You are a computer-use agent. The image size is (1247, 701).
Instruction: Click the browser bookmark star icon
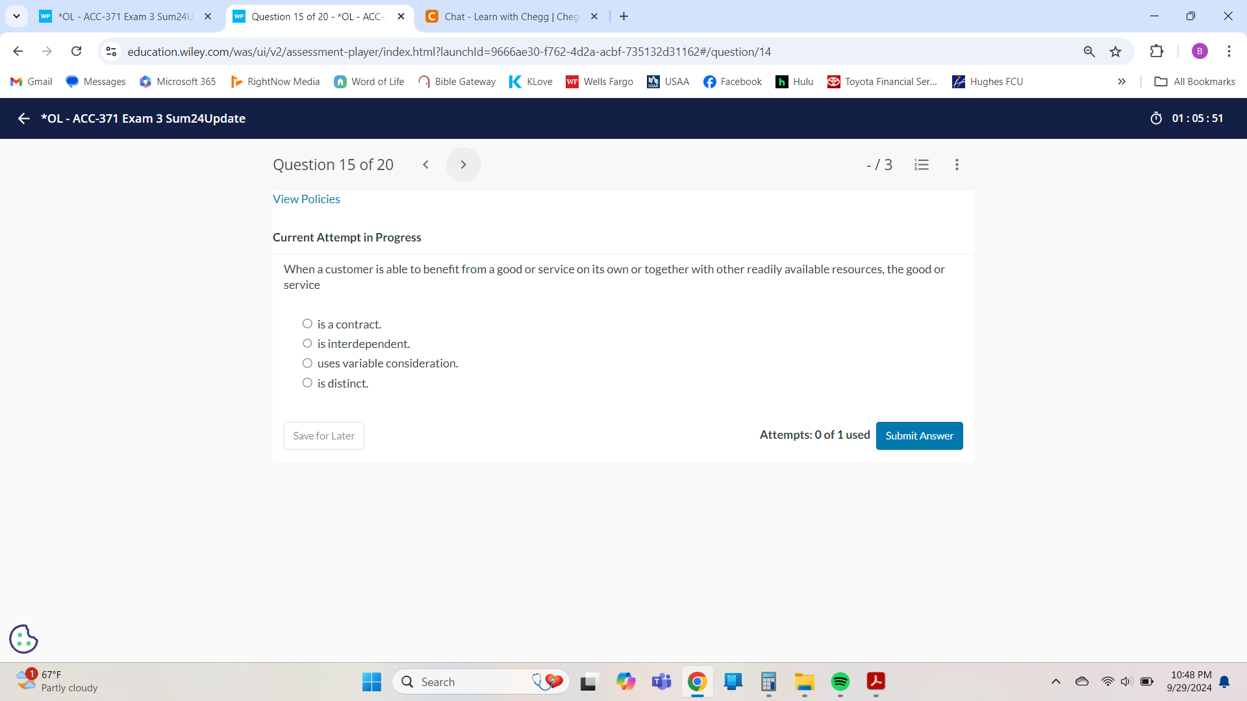(1116, 51)
